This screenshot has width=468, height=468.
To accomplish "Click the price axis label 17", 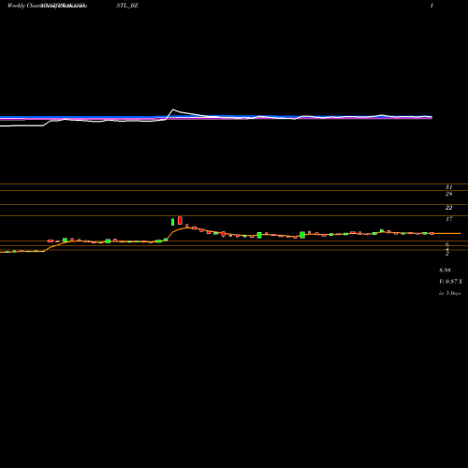I will [448, 219].
